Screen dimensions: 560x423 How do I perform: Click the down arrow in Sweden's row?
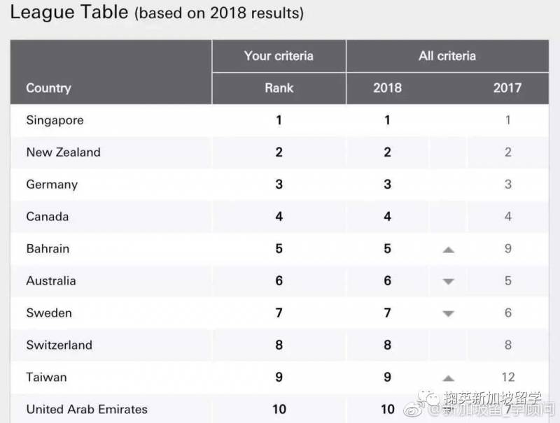point(449,314)
